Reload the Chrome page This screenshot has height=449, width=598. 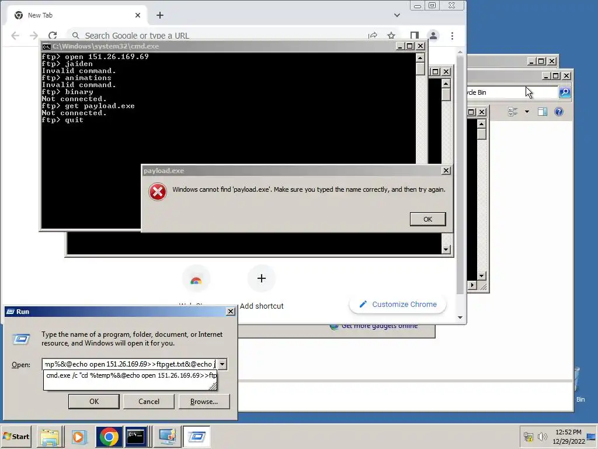53,36
